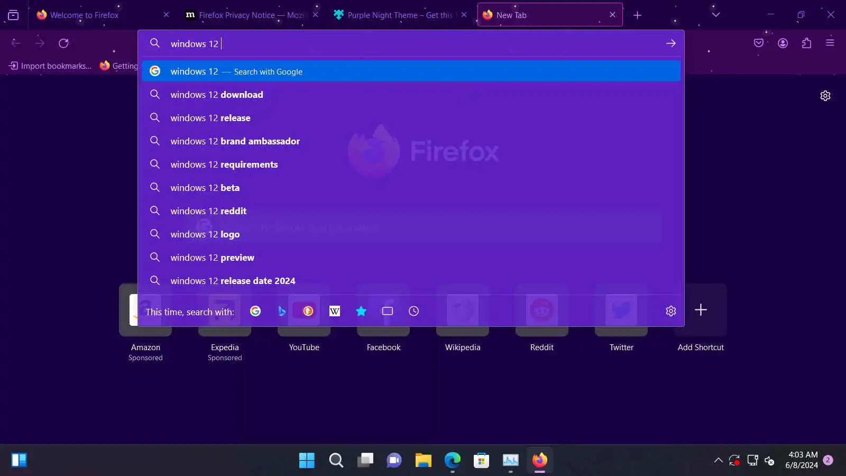
Task: Pick the 'windows 12 brand ambassador' suggestion
Action: tap(411, 141)
